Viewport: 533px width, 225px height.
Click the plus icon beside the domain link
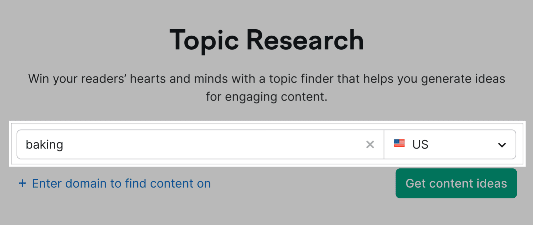coord(22,183)
